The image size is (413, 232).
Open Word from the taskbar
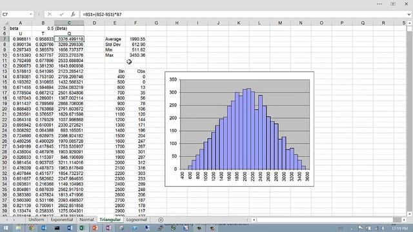coord(70,227)
